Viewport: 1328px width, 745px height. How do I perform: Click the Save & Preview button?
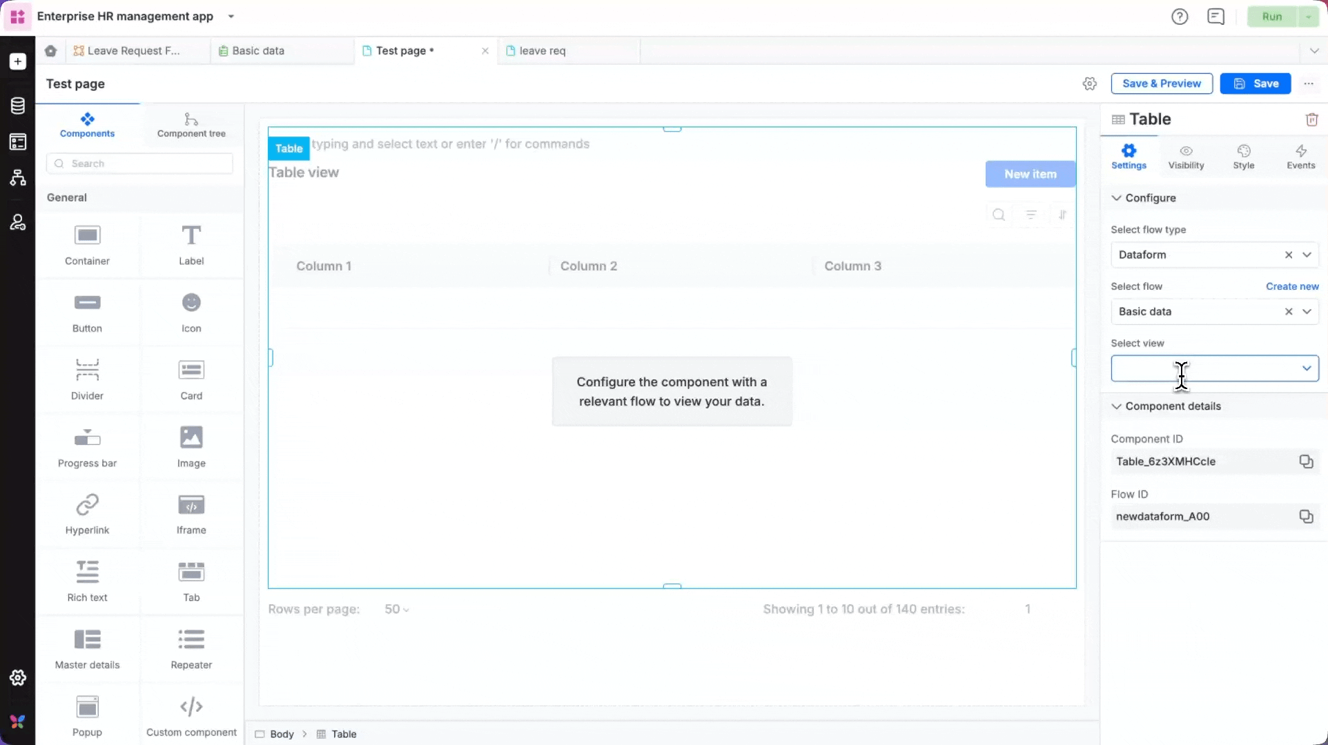(x=1161, y=83)
